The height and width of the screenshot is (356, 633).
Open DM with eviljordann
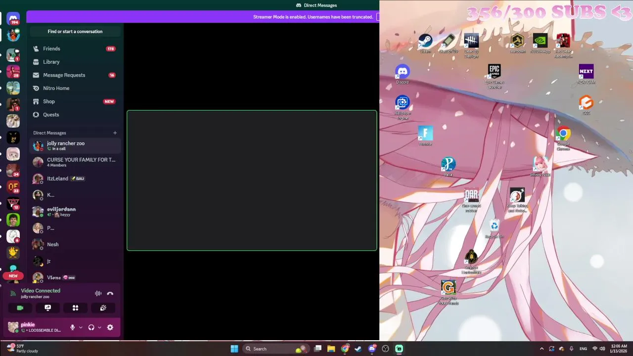(x=75, y=212)
